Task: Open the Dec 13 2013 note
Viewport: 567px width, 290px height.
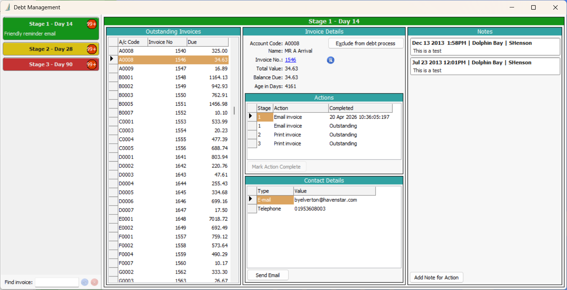Action: pyautogui.click(x=485, y=47)
